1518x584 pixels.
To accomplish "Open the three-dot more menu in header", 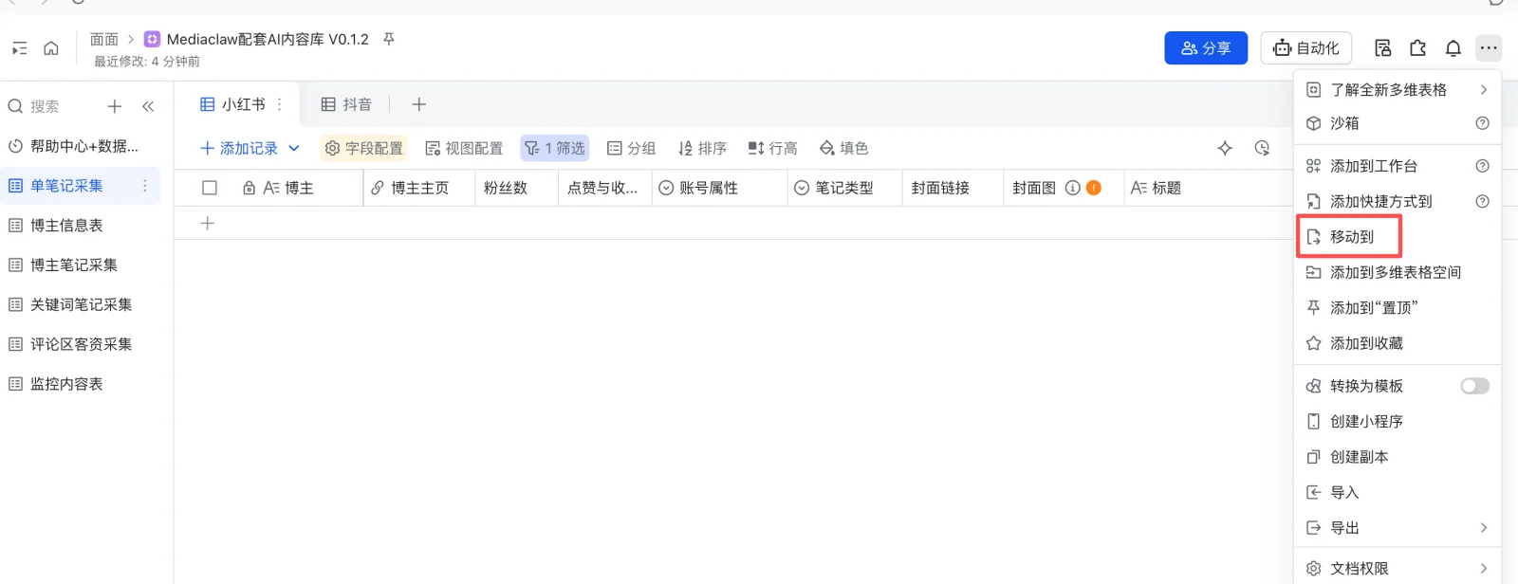I will point(1489,48).
